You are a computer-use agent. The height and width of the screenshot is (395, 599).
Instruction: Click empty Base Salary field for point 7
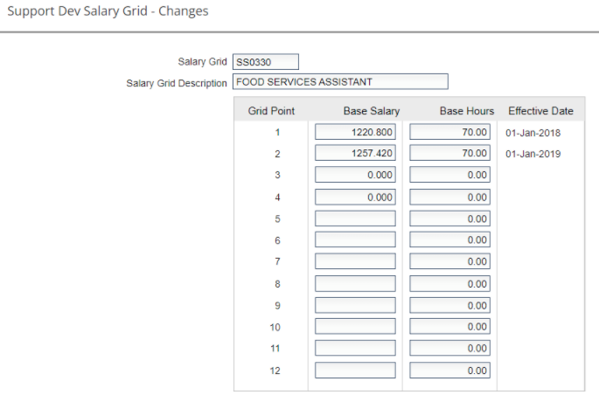355,262
